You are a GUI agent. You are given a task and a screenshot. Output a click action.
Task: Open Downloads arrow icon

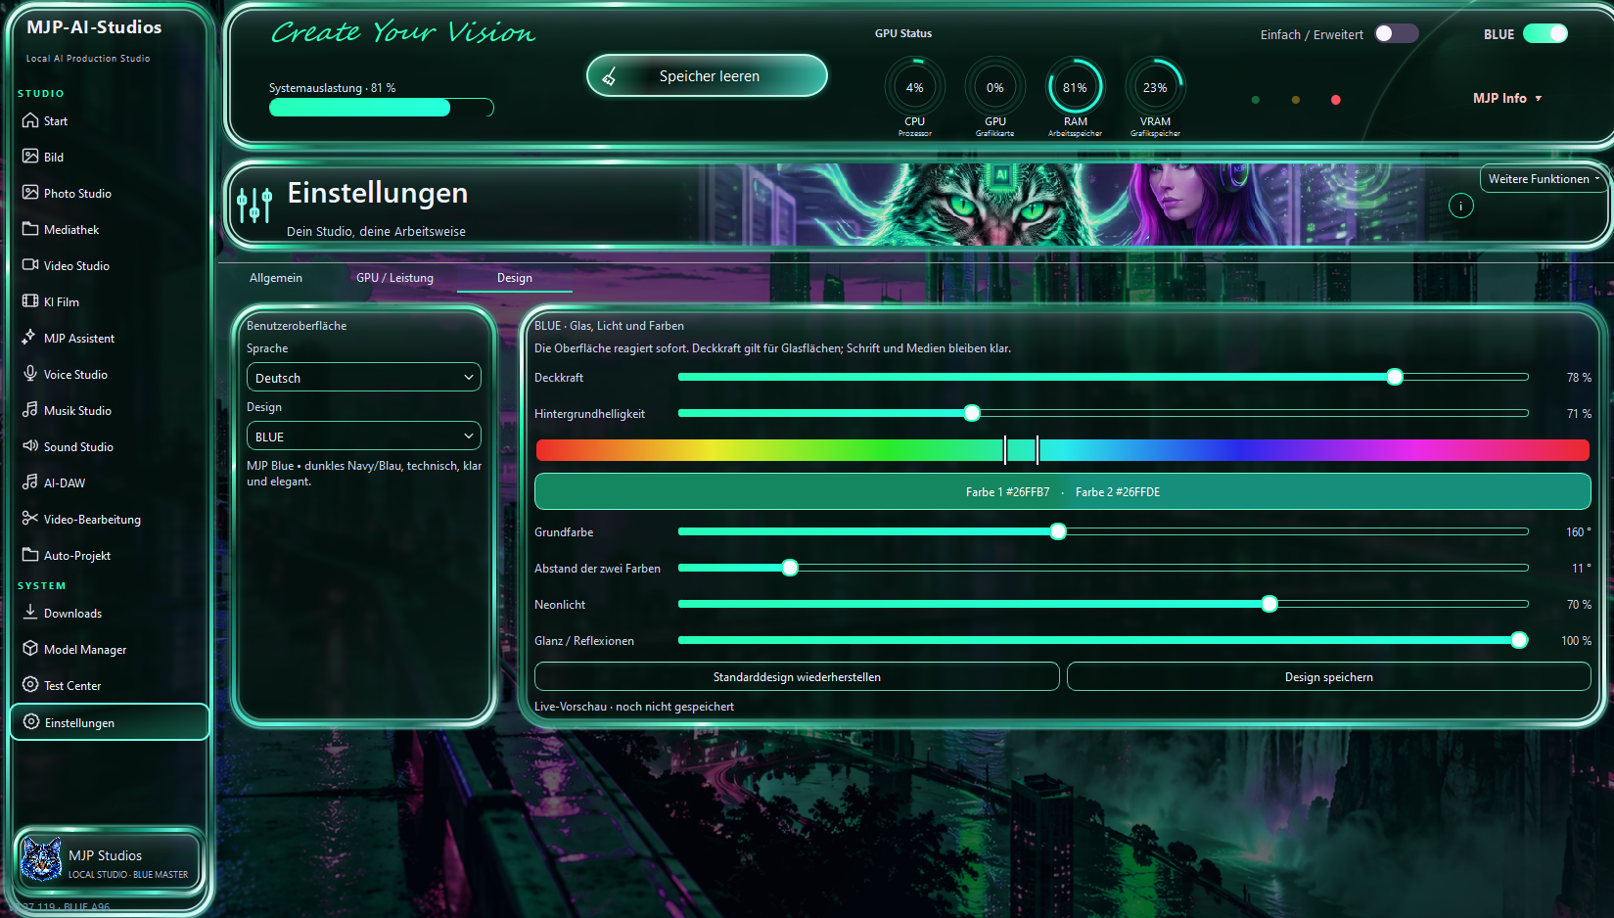point(30,613)
